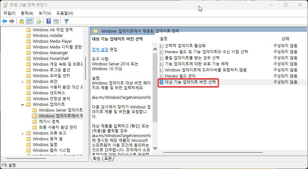Click the 7개 설정 status bar text
Image resolution: width=308 pixels, height=169 pixels.
pyautogui.click(x=8, y=165)
